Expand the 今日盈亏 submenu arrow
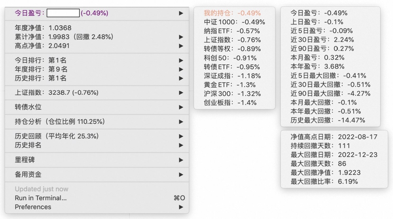Screen dimensions: 393x219 click(x=181, y=13)
